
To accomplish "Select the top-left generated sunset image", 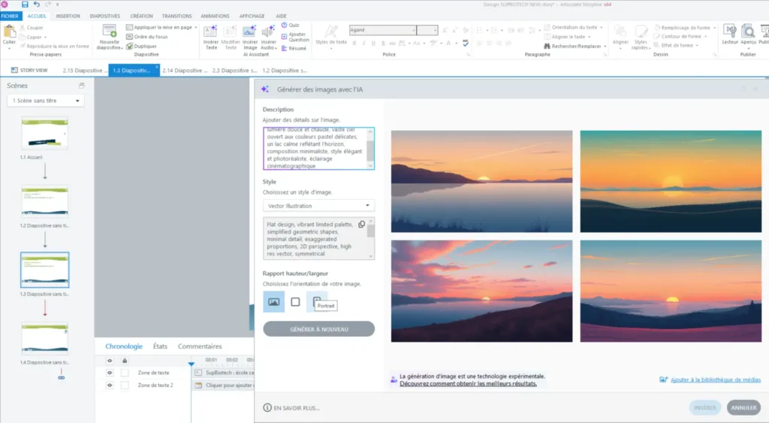I will 481,181.
